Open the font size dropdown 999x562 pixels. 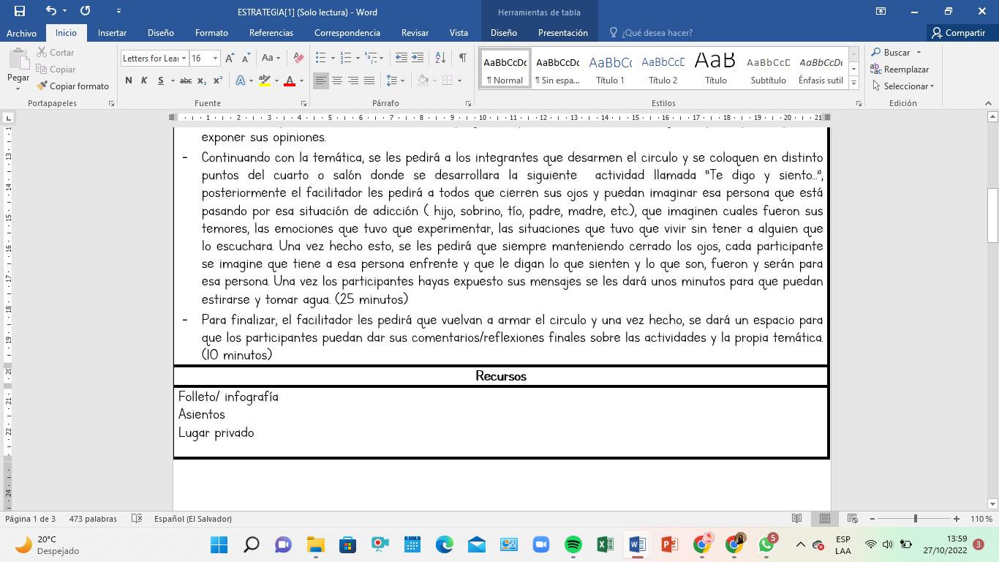(215, 59)
